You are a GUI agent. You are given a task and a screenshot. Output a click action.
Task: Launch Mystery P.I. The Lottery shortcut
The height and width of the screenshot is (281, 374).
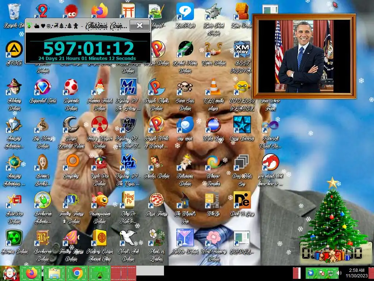tap(128, 86)
